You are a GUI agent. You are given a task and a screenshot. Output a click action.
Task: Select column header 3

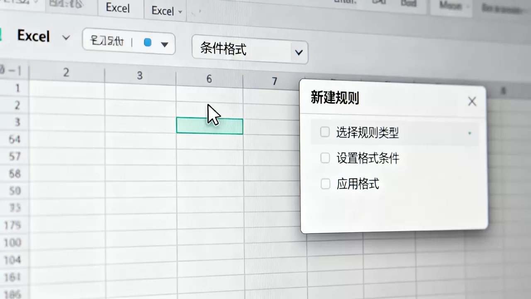(x=140, y=76)
